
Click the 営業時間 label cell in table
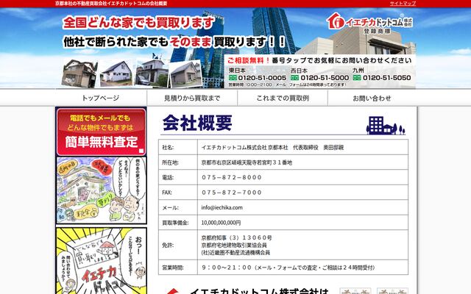[x=178, y=268]
